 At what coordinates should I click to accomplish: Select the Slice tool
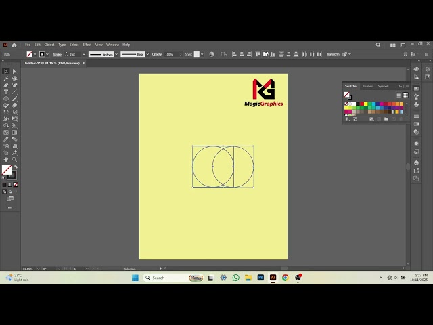15,153
